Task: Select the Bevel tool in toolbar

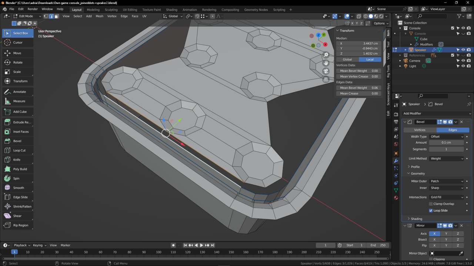Action: click(17, 141)
